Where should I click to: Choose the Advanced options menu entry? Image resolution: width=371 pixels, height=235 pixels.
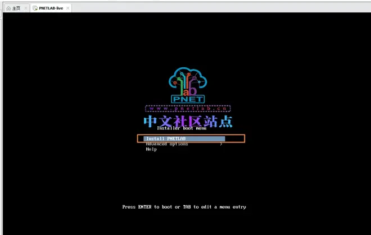[x=167, y=144]
